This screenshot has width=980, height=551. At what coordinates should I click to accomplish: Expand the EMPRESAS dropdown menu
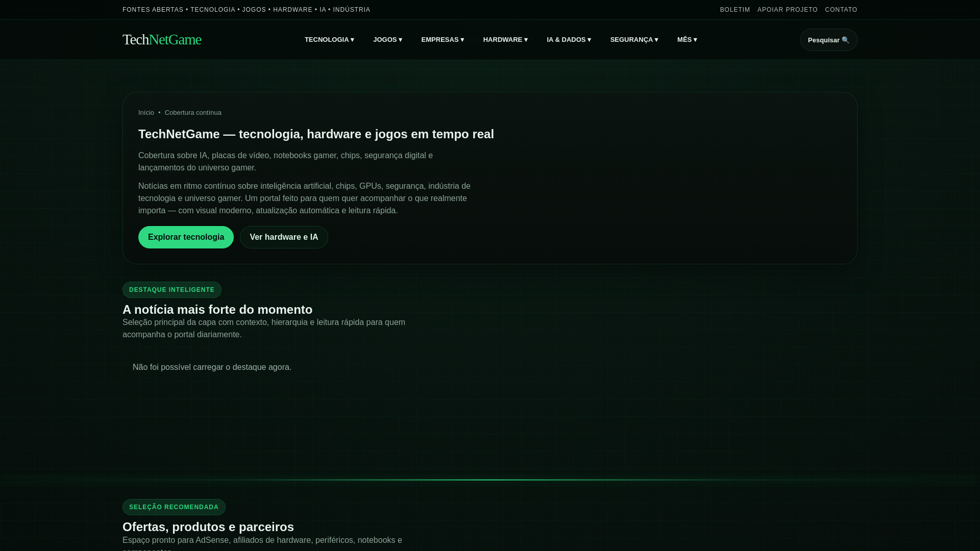(443, 40)
